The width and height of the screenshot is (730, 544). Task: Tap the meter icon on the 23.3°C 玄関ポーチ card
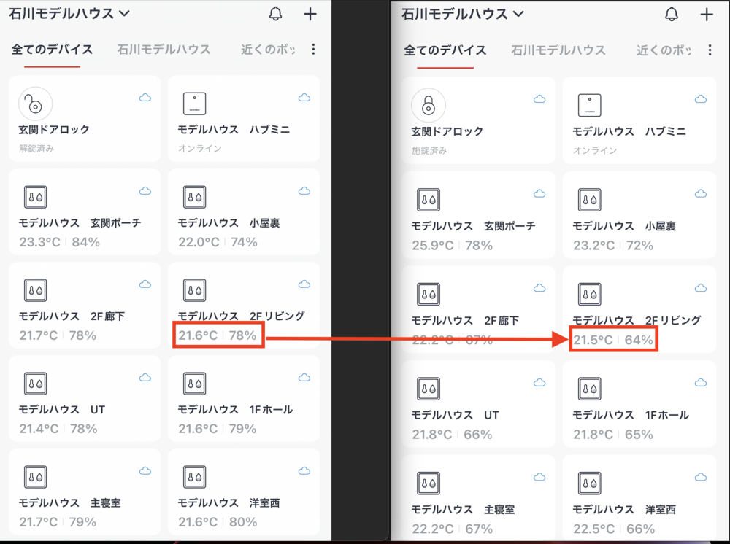pos(35,197)
